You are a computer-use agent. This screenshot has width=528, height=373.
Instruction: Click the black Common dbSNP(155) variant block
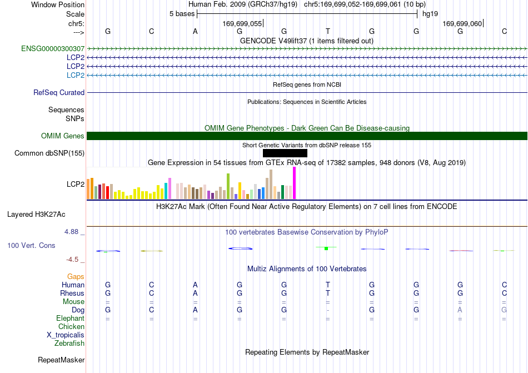click(285, 153)
